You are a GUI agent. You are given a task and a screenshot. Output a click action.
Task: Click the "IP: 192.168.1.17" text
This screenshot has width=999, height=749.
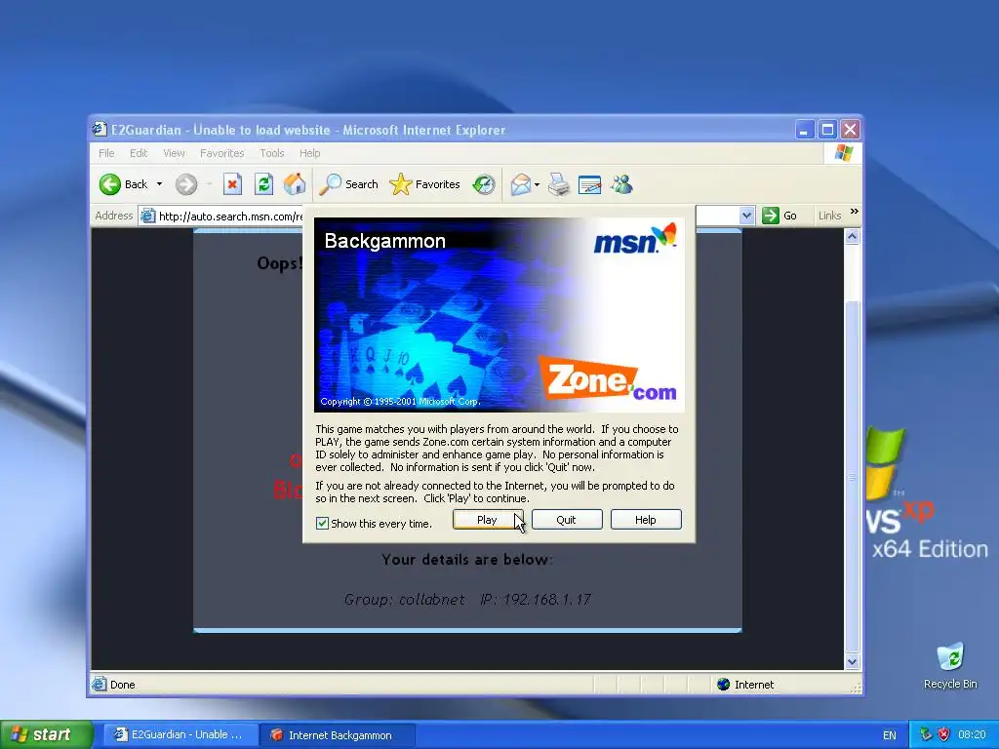pyautogui.click(x=536, y=600)
